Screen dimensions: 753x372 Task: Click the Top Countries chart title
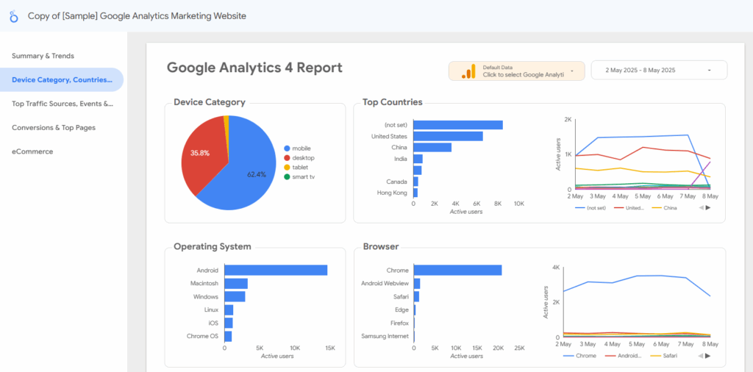coord(393,102)
